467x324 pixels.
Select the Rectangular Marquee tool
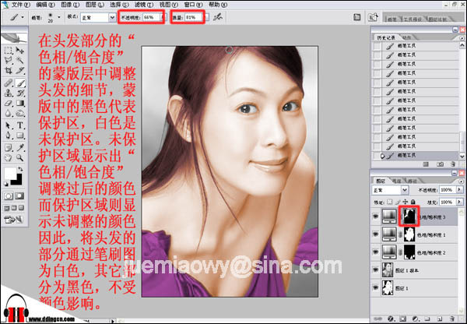[9, 51]
